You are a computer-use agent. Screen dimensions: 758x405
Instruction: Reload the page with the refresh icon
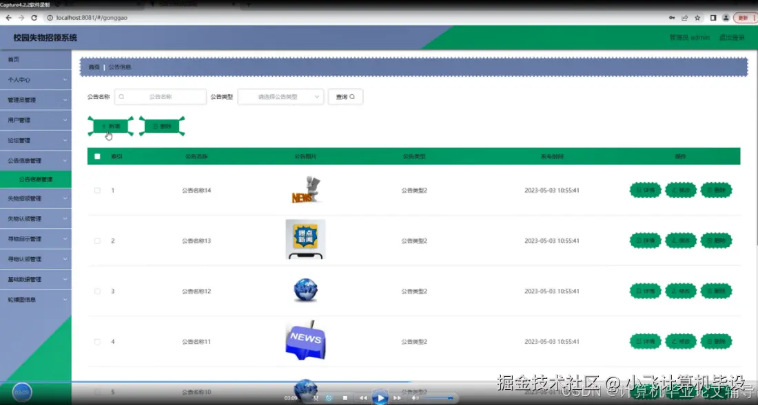(34, 18)
